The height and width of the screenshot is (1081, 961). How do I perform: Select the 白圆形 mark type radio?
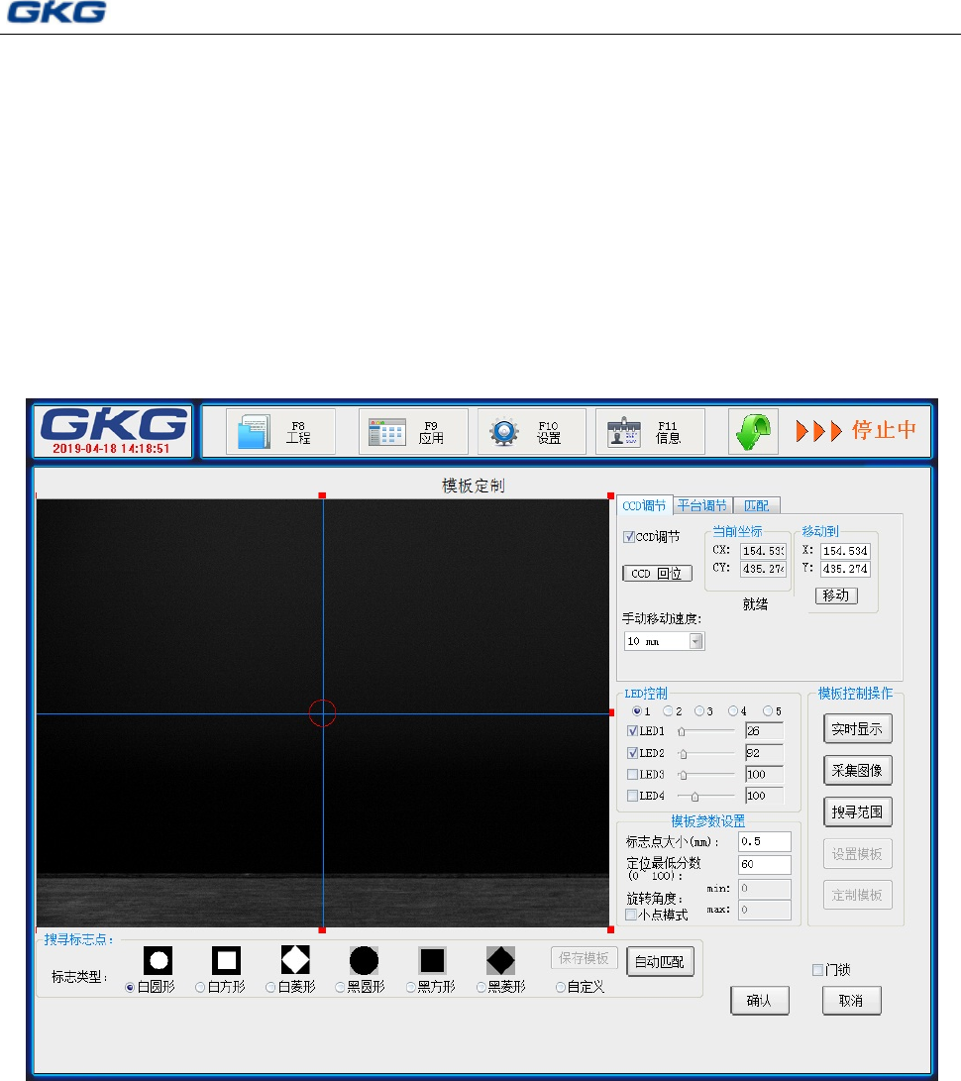pyautogui.click(x=130, y=987)
